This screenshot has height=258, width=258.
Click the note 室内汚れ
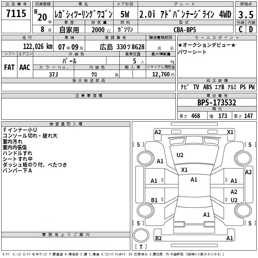[x=13, y=142]
